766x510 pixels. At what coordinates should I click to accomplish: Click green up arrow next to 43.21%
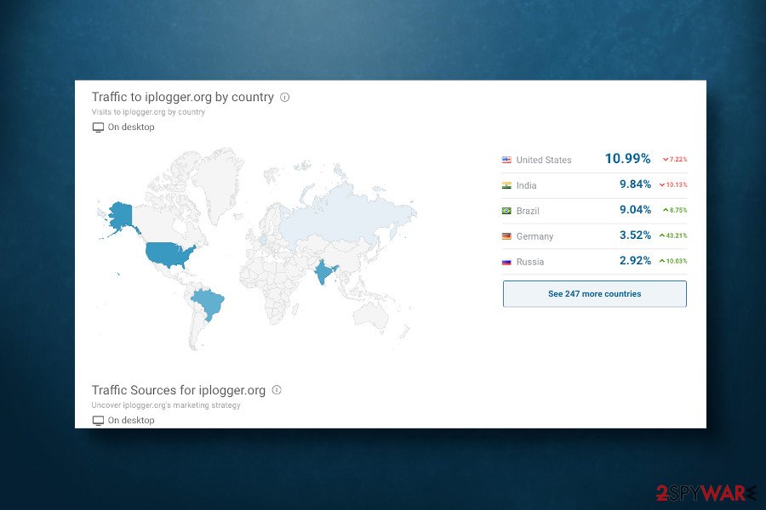(x=662, y=235)
